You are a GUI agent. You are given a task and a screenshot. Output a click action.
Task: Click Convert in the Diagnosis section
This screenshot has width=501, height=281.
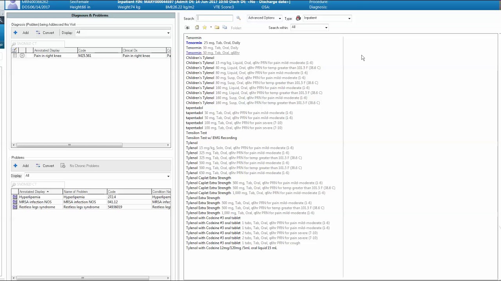pos(45,33)
